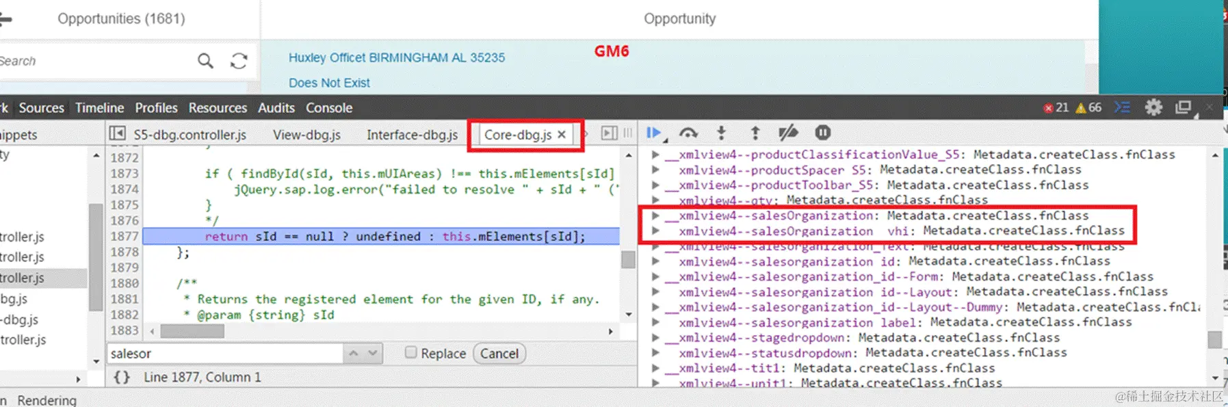Click the search magnifier icon in Opportunities
Image resolution: width=1228 pixels, height=407 pixels.
pos(205,61)
